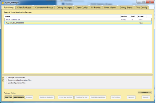
Task: Open the Event Viewer tab
Action: click(x=110, y=8)
